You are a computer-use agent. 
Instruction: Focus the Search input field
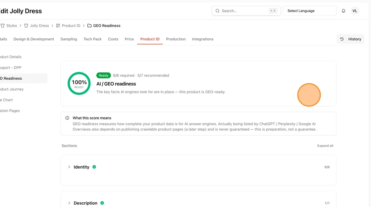(x=246, y=11)
